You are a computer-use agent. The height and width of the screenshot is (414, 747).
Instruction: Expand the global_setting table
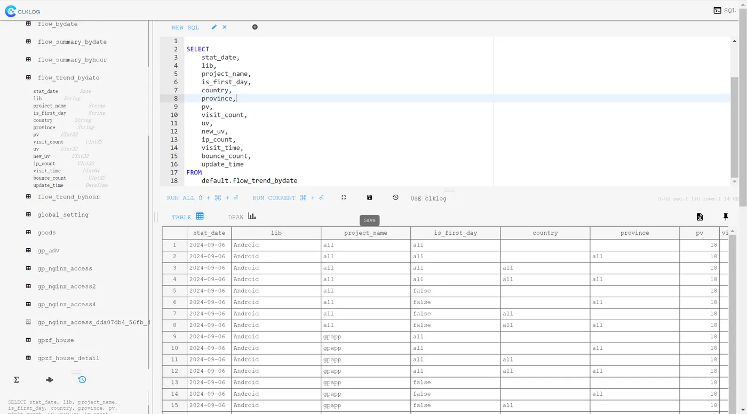[x=63, y=214]
